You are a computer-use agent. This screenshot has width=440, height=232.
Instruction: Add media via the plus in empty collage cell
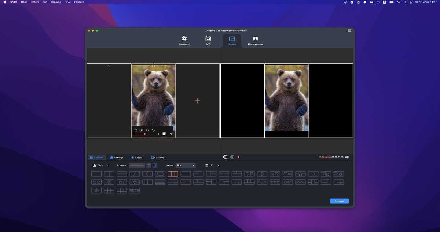click(x=198, y=101)
